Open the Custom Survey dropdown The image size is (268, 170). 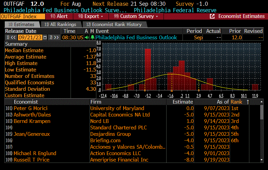tap(136, 16)
